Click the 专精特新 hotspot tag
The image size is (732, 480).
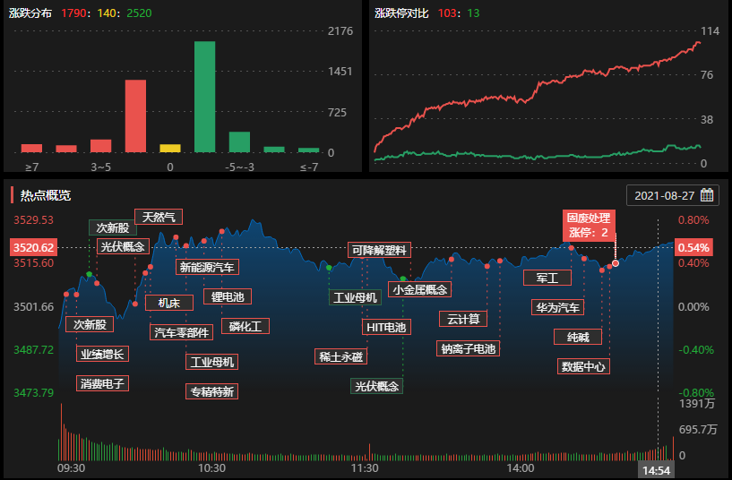click(211, 391)
